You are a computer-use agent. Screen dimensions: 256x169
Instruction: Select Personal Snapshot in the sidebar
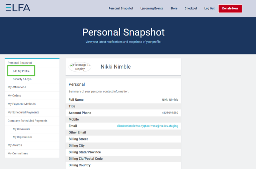pos(20,63)
